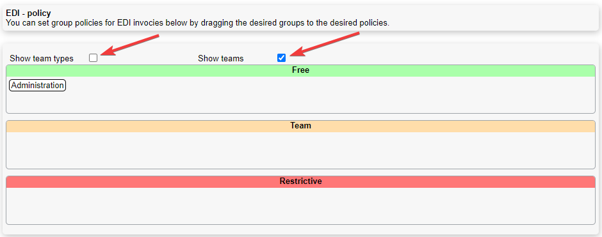Click inside the empty Team policy box

click(300, 150)
